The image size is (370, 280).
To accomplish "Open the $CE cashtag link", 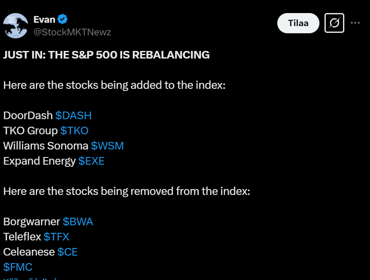I will (67, 252).
